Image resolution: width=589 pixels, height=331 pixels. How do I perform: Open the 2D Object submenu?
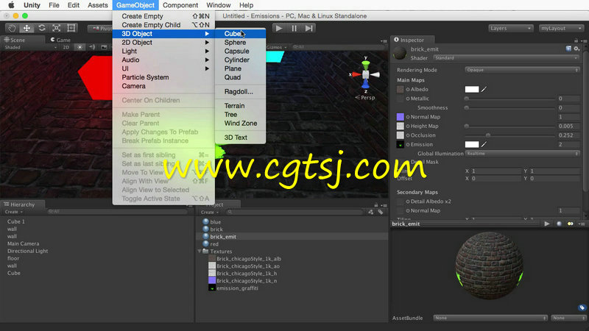click(163, 43)
